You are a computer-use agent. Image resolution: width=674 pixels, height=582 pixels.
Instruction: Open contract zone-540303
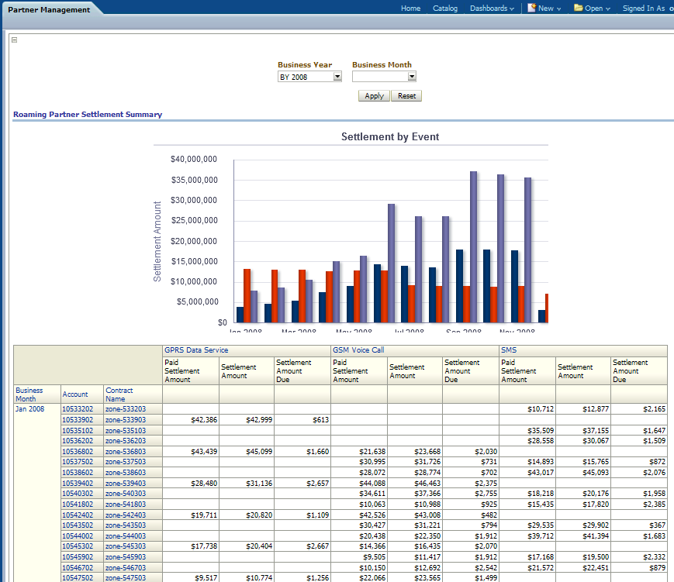point(126,494)
